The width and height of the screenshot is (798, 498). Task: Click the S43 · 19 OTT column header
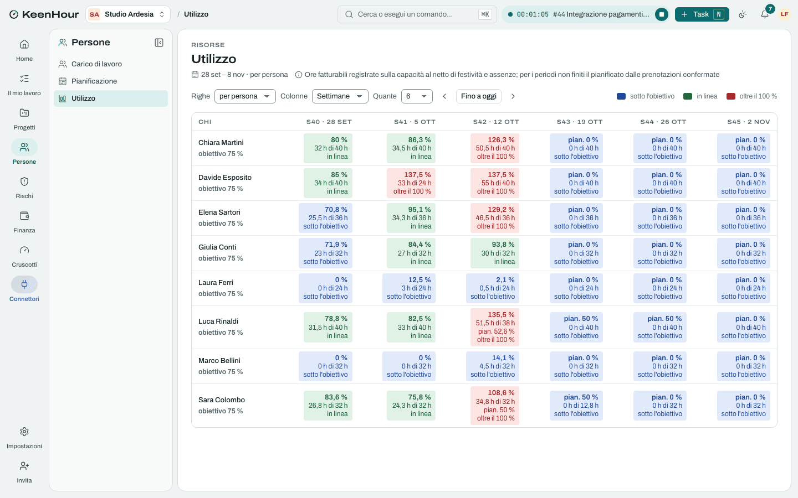click(x=580, y=122)
